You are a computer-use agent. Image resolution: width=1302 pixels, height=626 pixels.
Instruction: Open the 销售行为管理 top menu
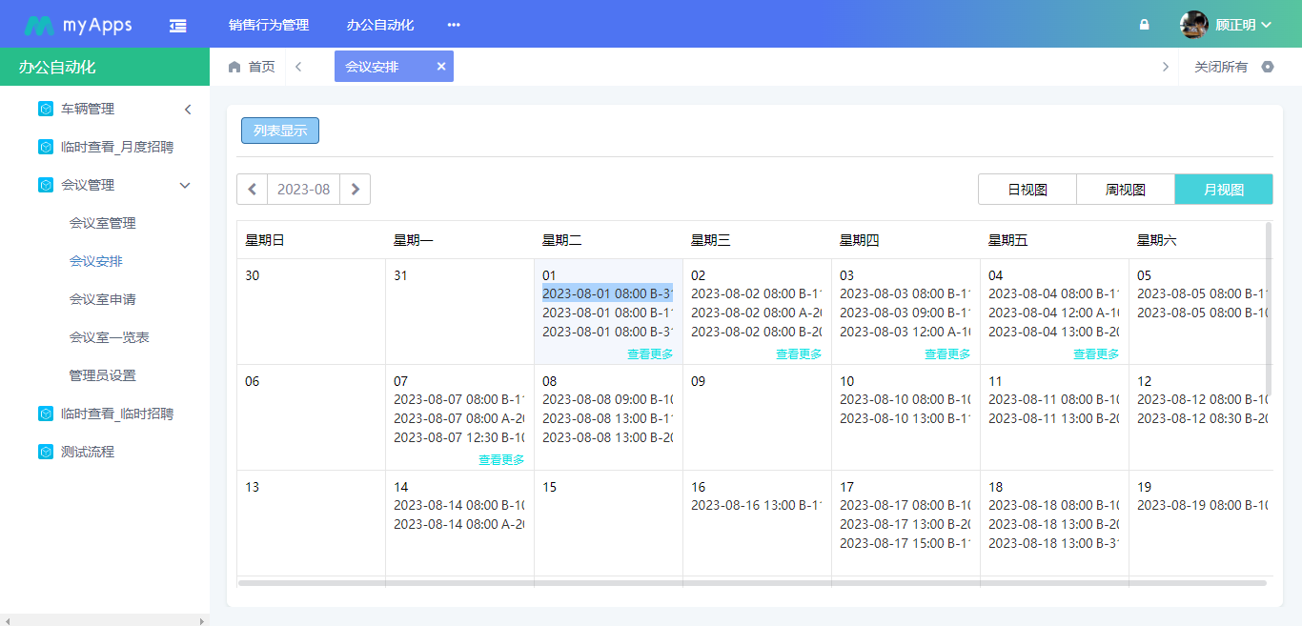click(x=269, y=25)
